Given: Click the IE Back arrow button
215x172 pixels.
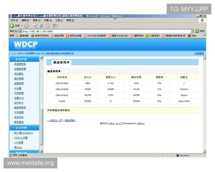Looking at the screenshot, I should pyautogui.click(x=12, y=26).
